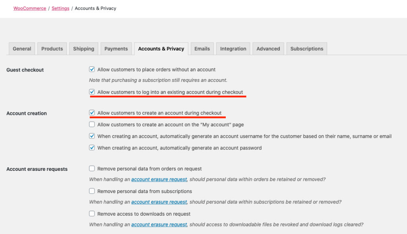The width and height of the screenshot is (407, 234).
Task: Open the Products settings tab
Action: [x=52, y=49]
